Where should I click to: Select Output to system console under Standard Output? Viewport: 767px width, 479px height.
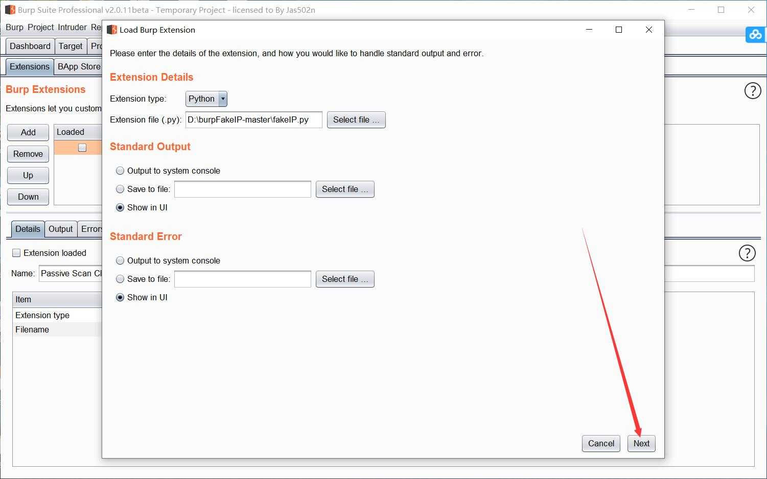click(x=120, y=171)
